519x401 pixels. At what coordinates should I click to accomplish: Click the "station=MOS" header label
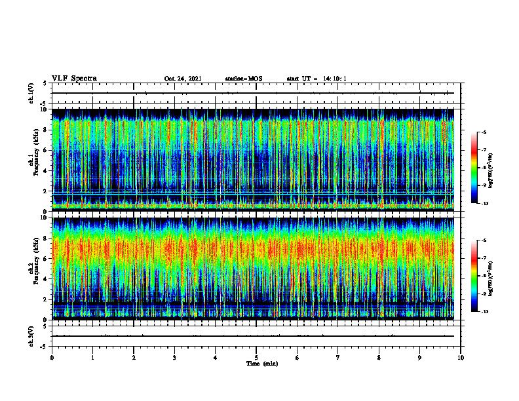244,79
